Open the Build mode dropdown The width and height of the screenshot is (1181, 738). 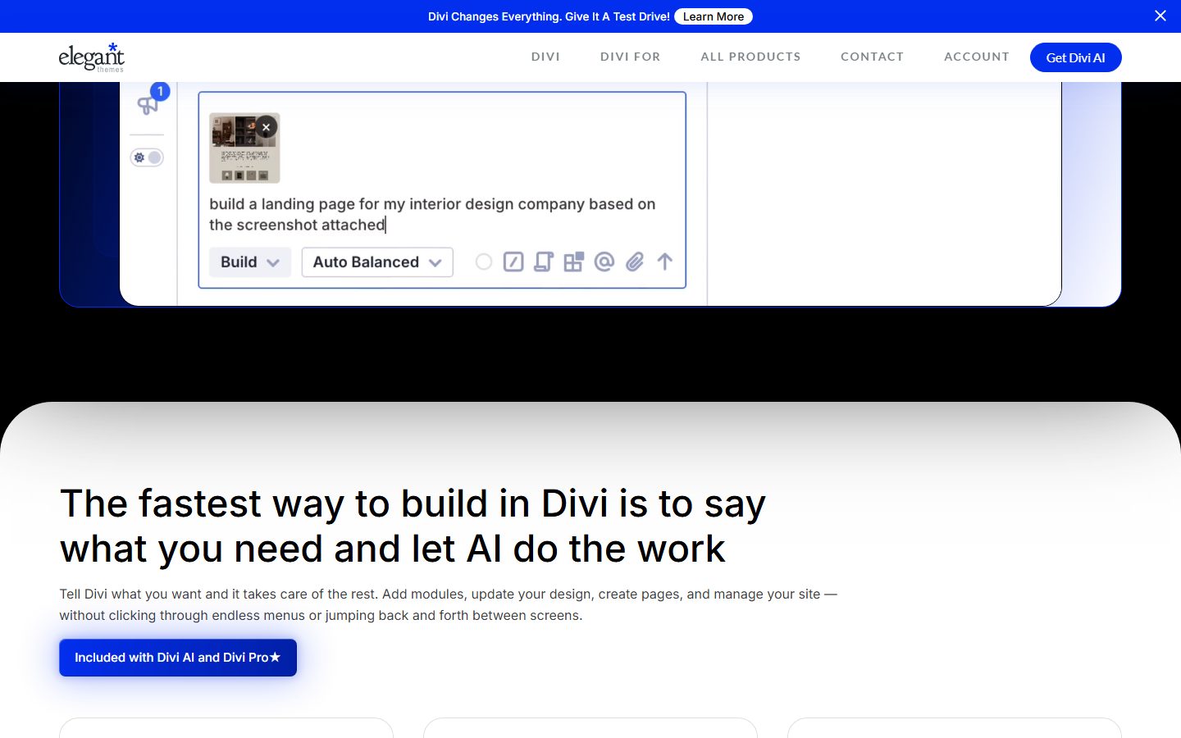[x=250, y=262]
